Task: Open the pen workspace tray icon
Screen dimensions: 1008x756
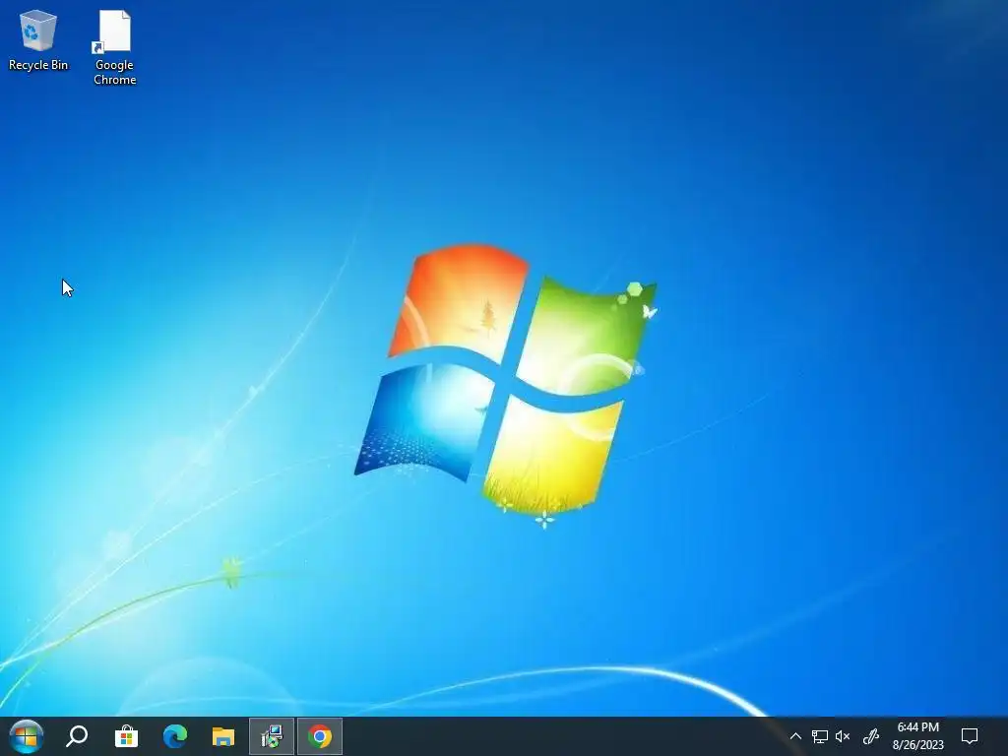Action: tap(871, 736)
